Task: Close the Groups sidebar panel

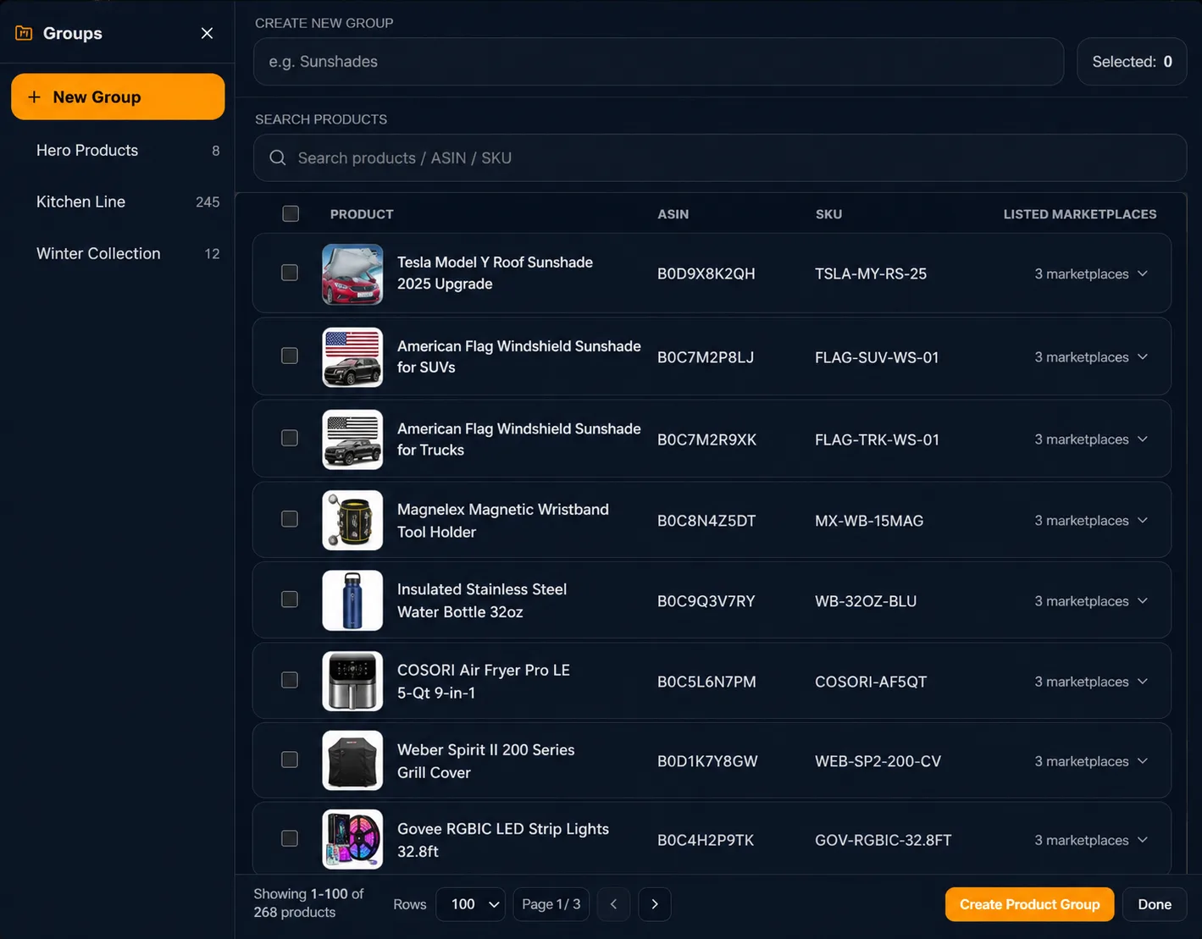Action: (x=207, y=33)
